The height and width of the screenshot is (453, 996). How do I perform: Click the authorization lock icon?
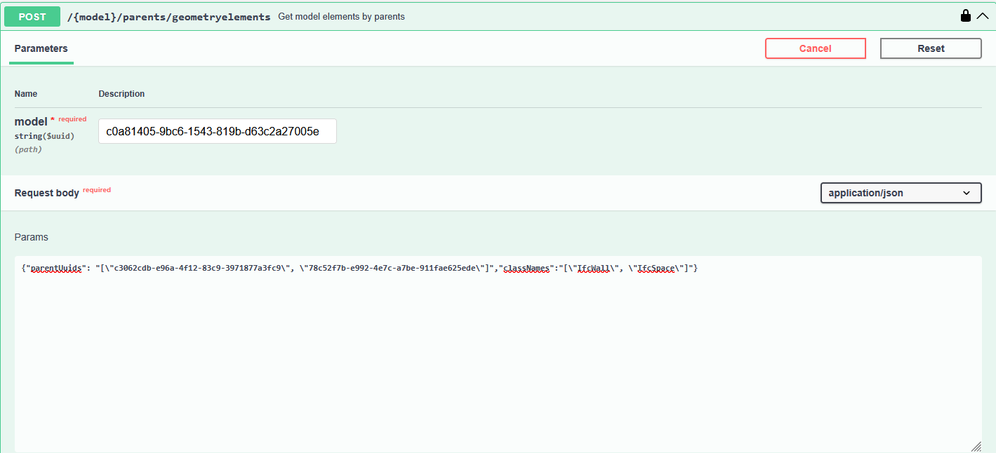click(966, 15)
